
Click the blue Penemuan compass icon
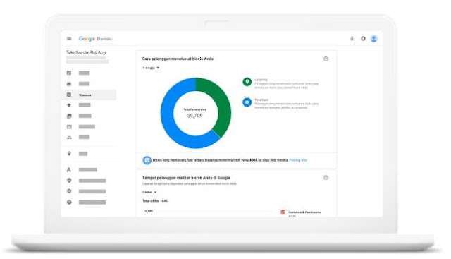click(x=247, y=102)
